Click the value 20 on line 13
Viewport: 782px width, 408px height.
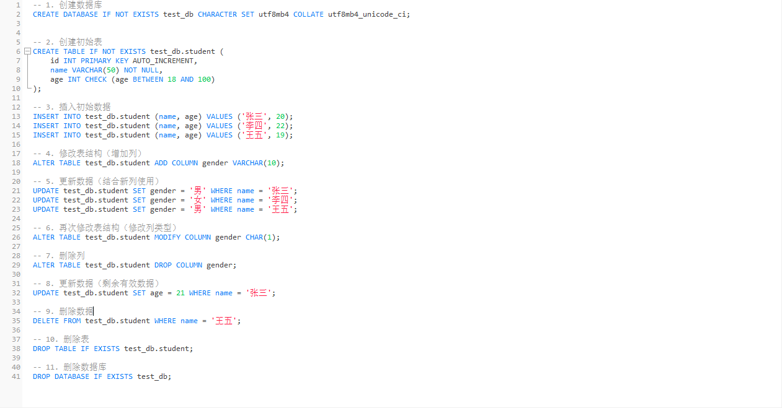pos(280,116)
